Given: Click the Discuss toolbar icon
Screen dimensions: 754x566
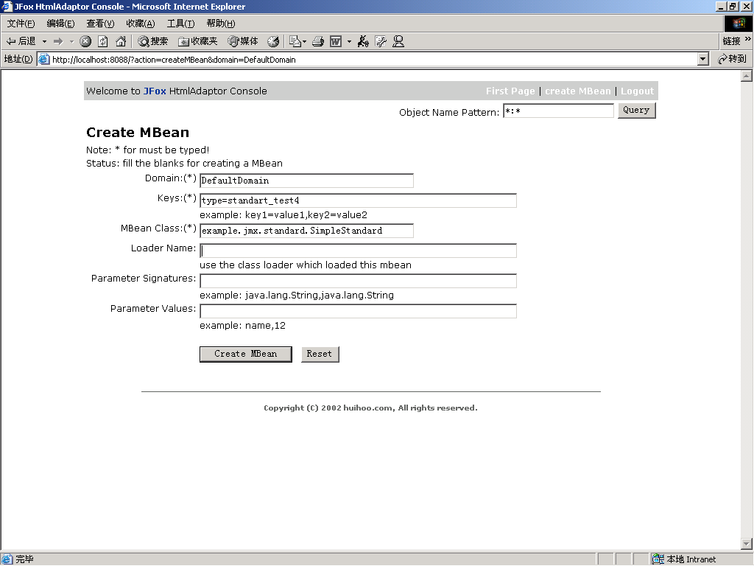Looking at the screenshot, I should [x=381, y=41].
